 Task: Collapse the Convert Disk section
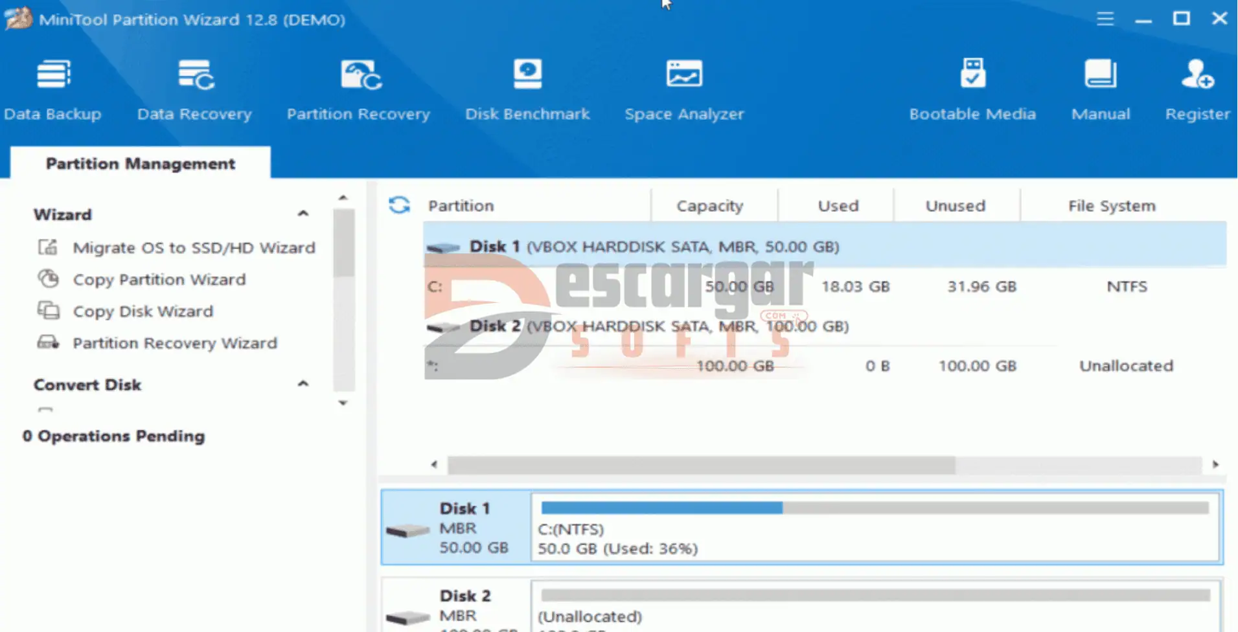303,384
